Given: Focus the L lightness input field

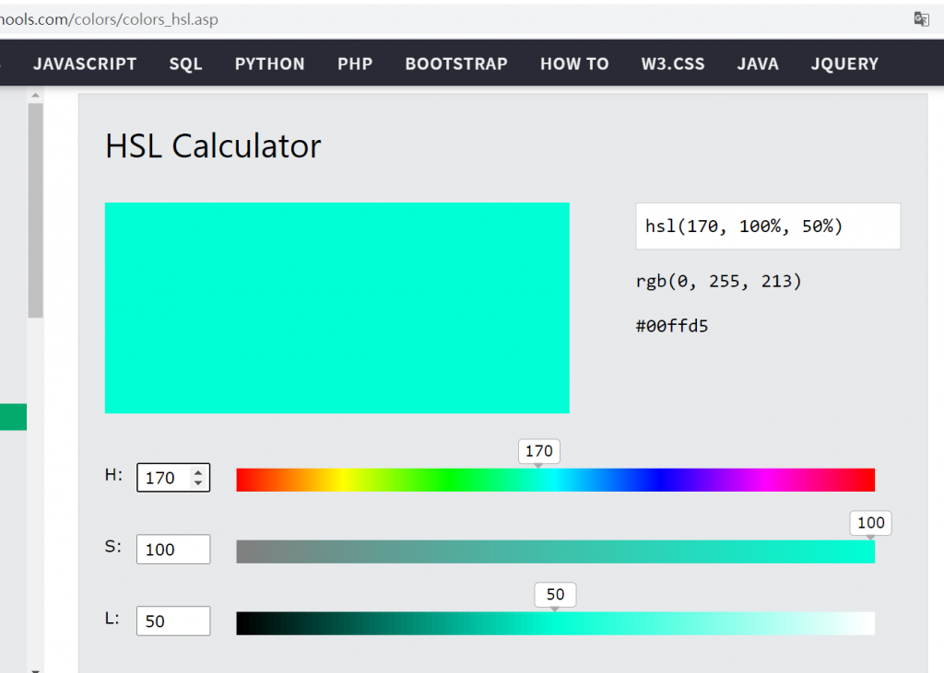Looking at the screenshot, I should pos(172,621).
